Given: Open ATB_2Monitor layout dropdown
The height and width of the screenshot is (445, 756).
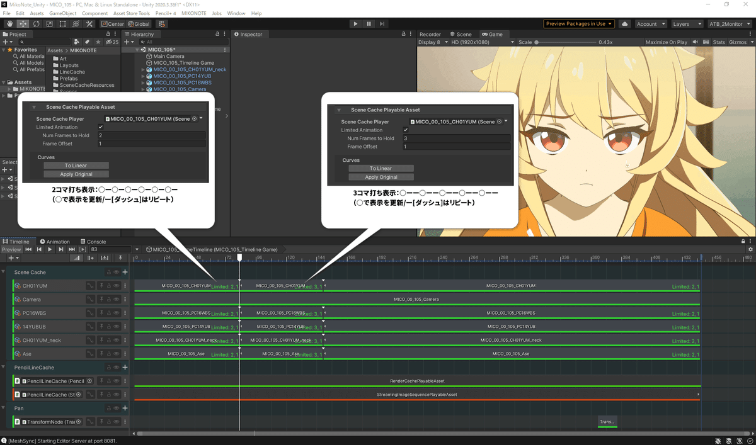Looking at the screenshot, I should click(x=730, y=24).
